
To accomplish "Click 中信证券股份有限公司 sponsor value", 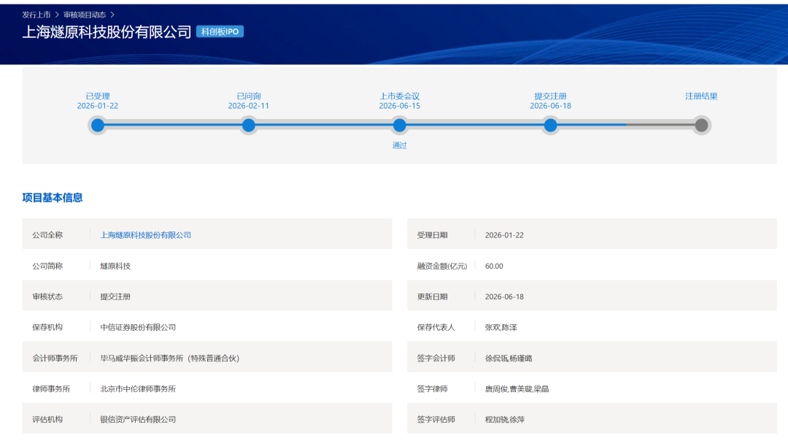I will click(x=138, y=327).
